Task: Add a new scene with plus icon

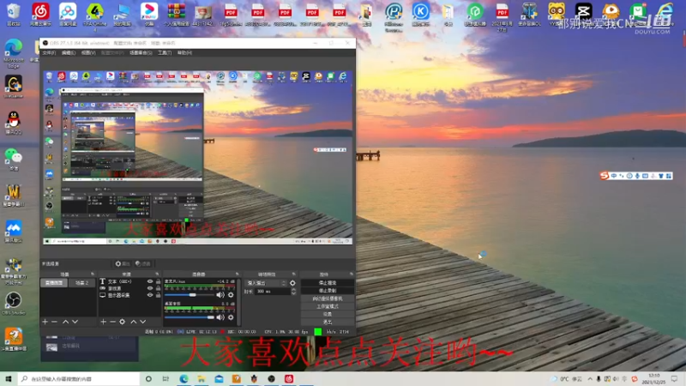Action: [x=45, y=322]
